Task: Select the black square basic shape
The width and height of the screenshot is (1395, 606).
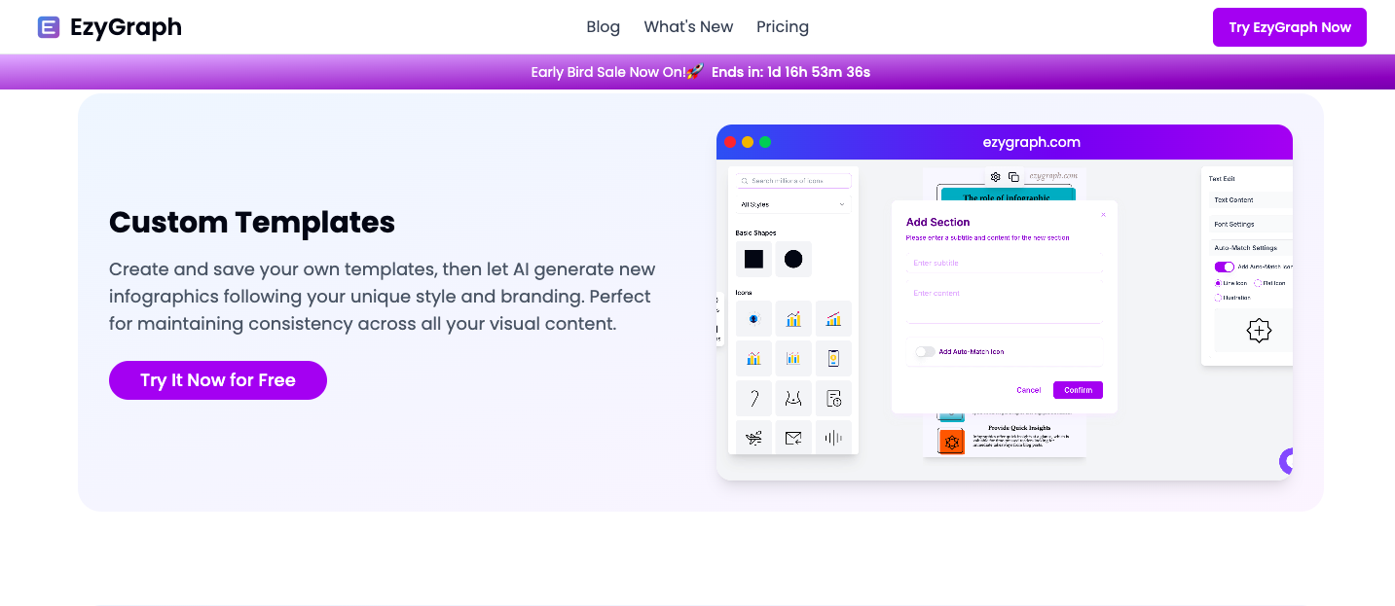Action: (x=753, y=260)
